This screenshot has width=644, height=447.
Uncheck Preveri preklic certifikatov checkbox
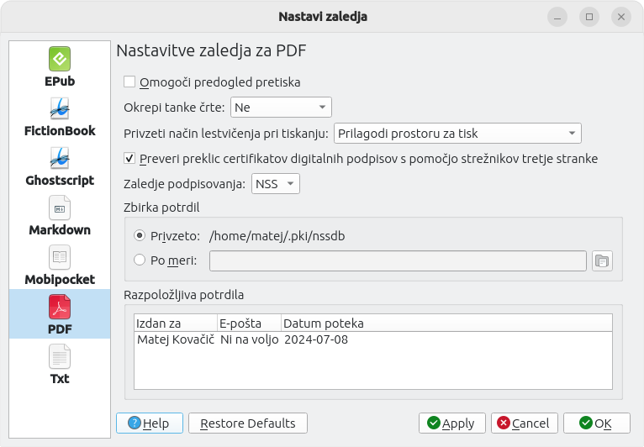(129, 158)
